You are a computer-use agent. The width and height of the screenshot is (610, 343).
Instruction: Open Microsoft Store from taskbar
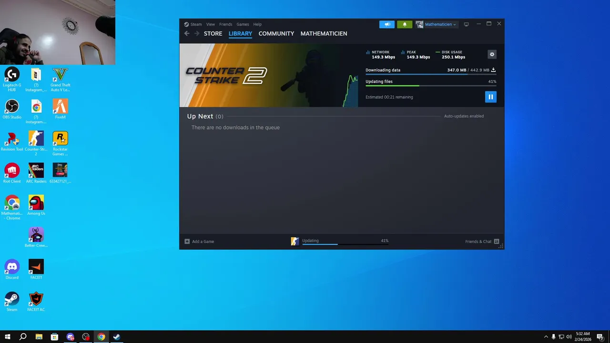coord(55,337)
